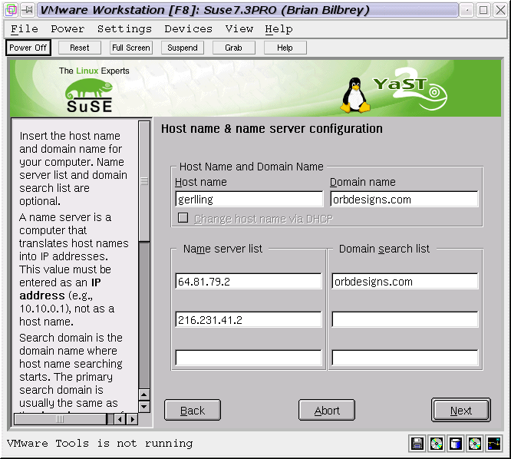Viewport: 511px width, 459px height.
Task: Click the Host name input field
Action: (249, 200)
